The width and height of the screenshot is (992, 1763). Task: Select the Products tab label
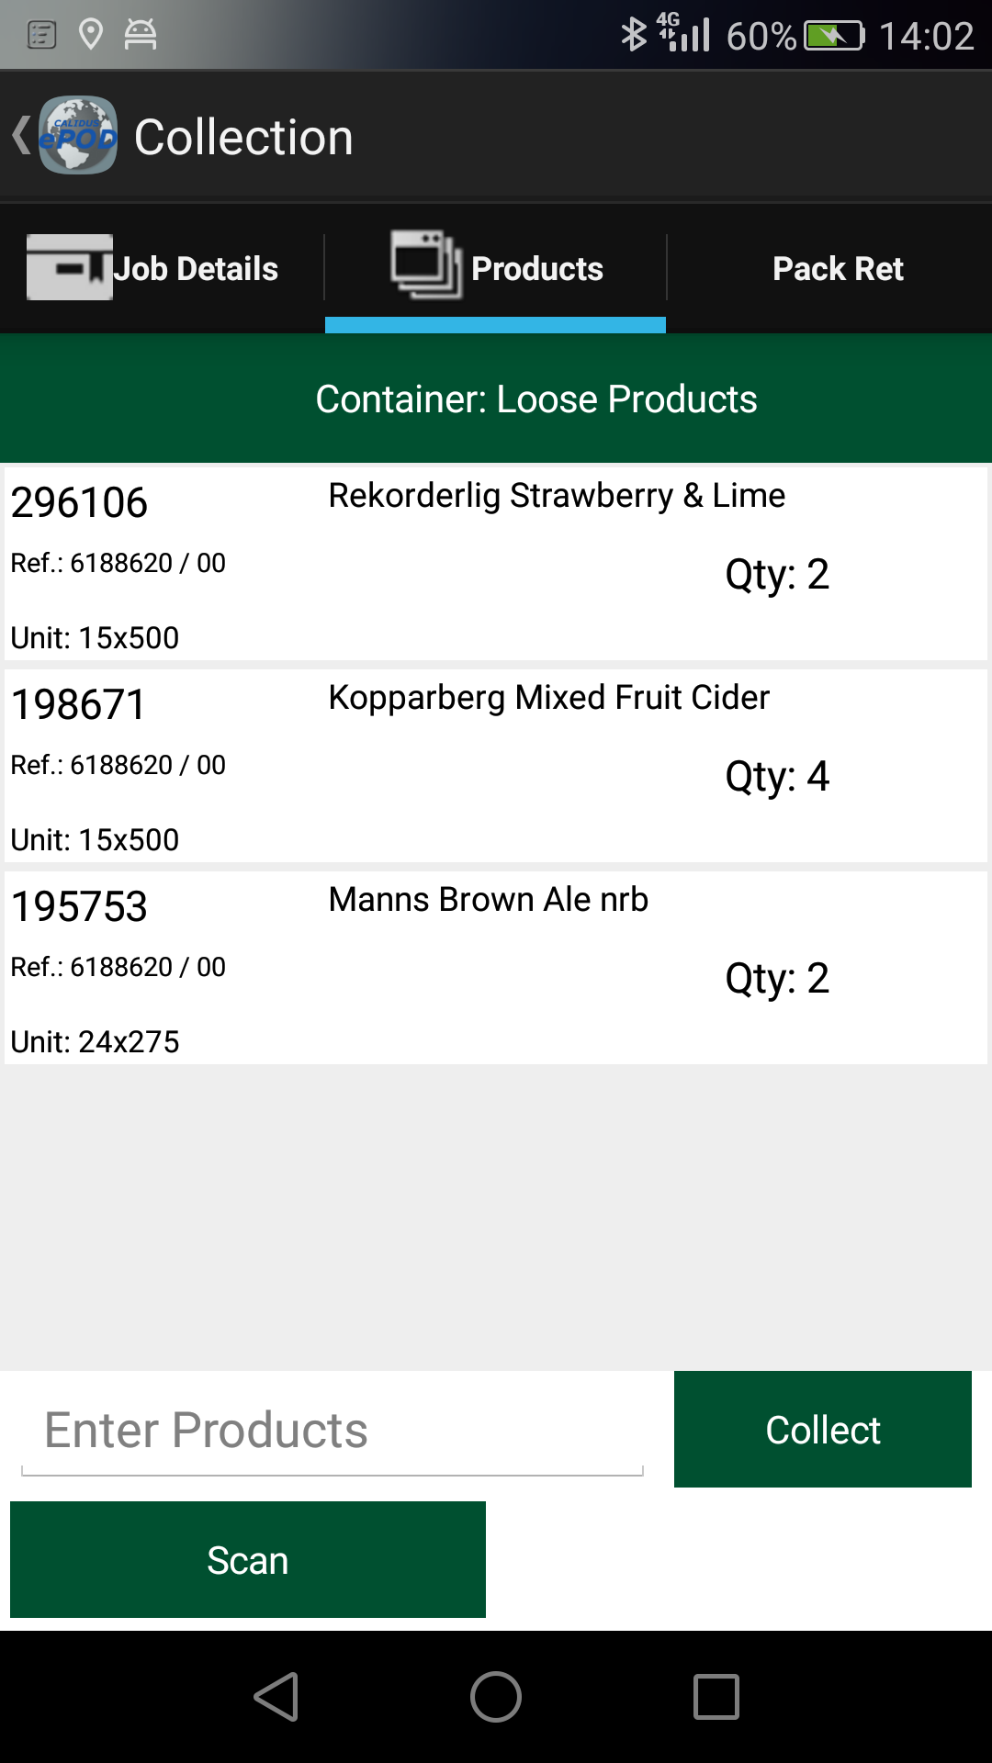click(536, 269)
